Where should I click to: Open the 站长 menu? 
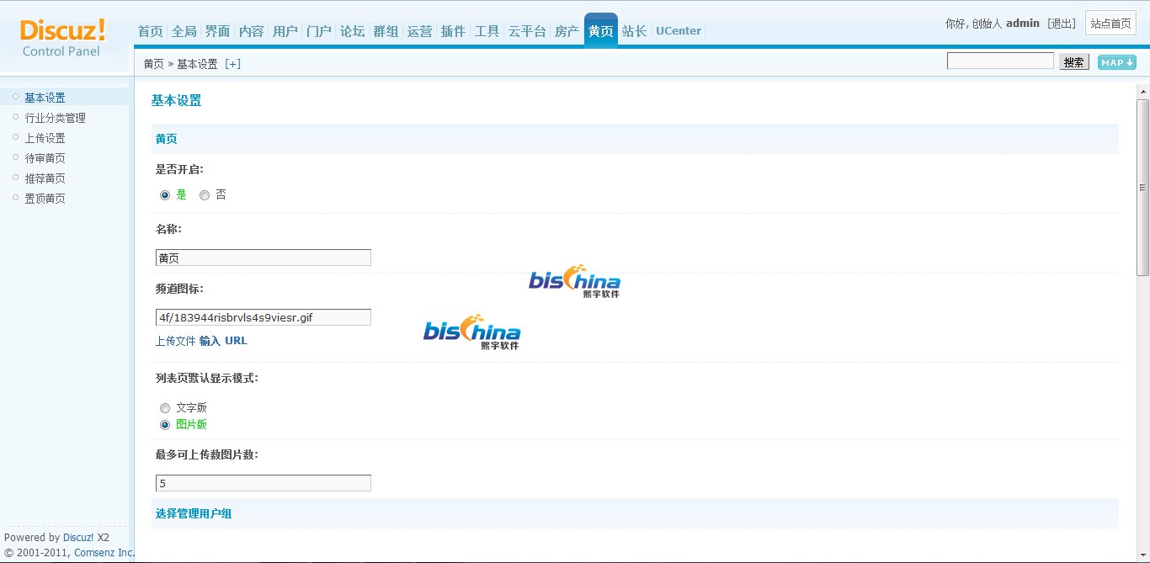[635, 31]
